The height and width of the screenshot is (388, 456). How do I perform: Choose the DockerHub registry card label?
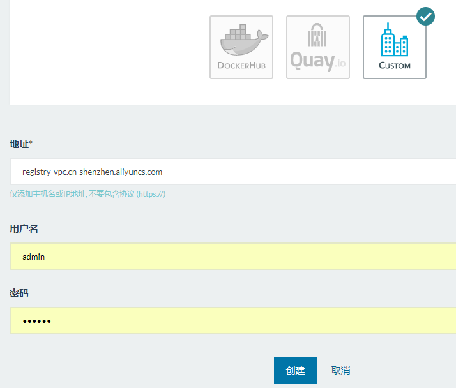pyautogui.click(x=241, y=65)
